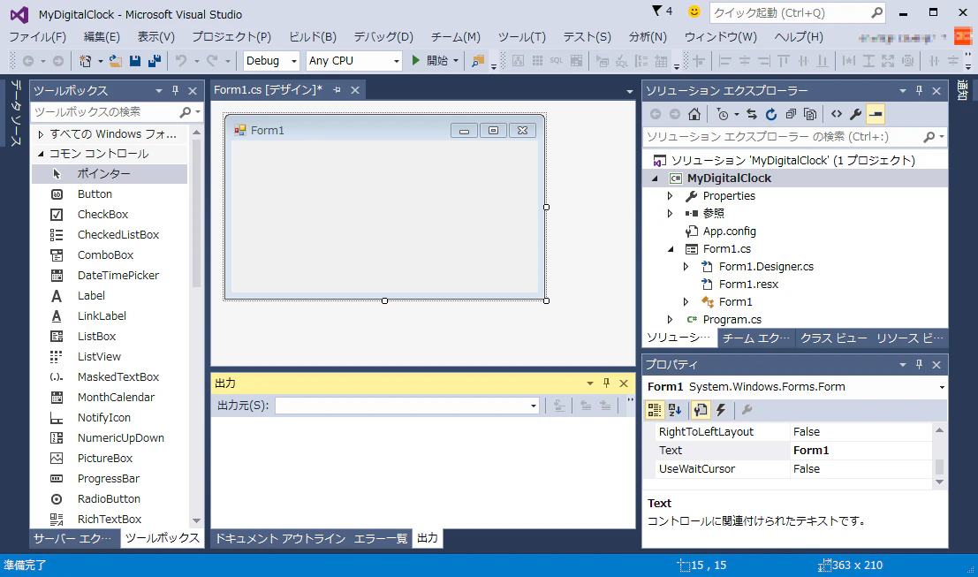The width and height of the screenshot is (978, 577).
Task: Select the RadioButton control in Toolbox
Action: click(110, 498)
